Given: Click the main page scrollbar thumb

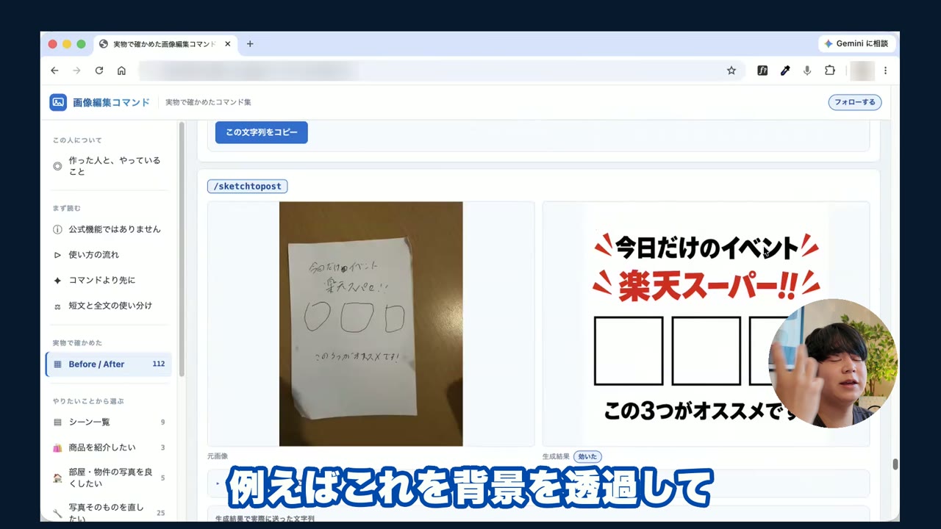Looking at the screenshot, I should 895,464.
